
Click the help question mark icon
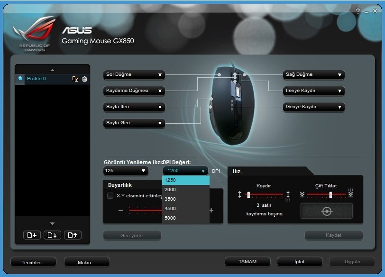point(357,10)
